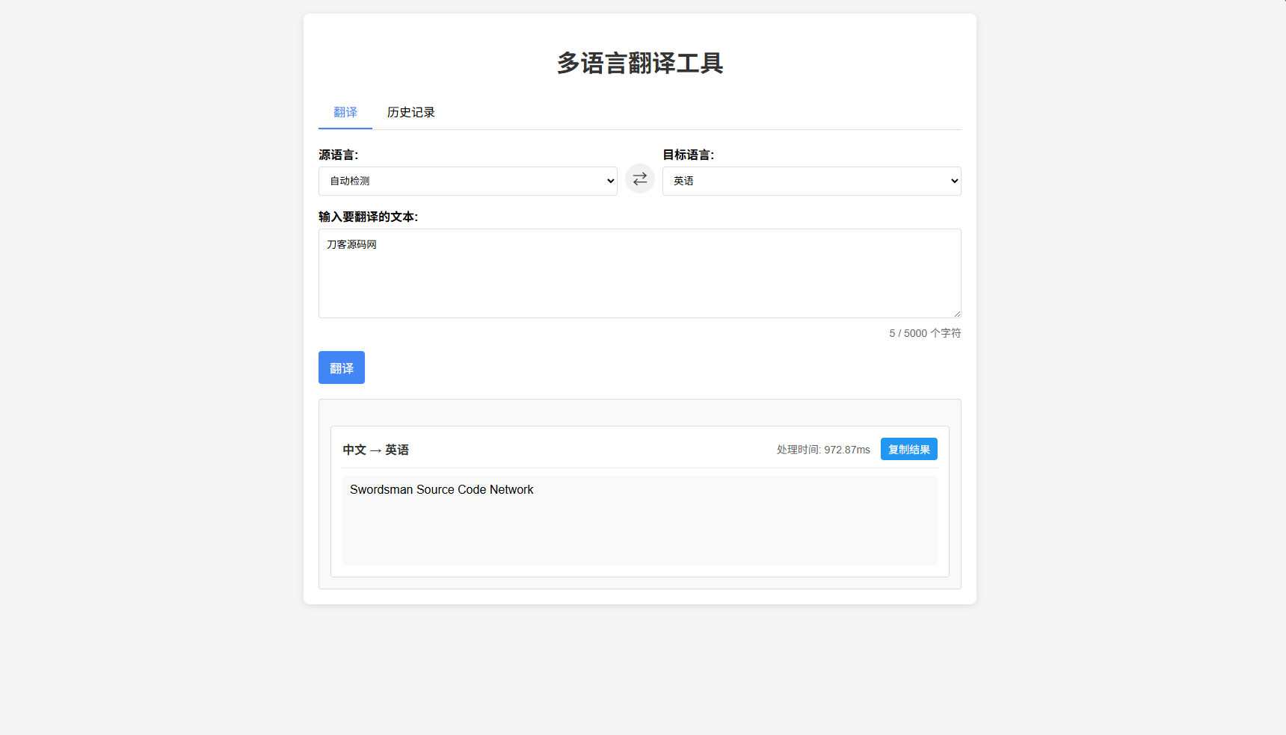Screen dimensions: 1286x735
Task: Click the translated text Swordsman Source Code Network
Action: 441,489
